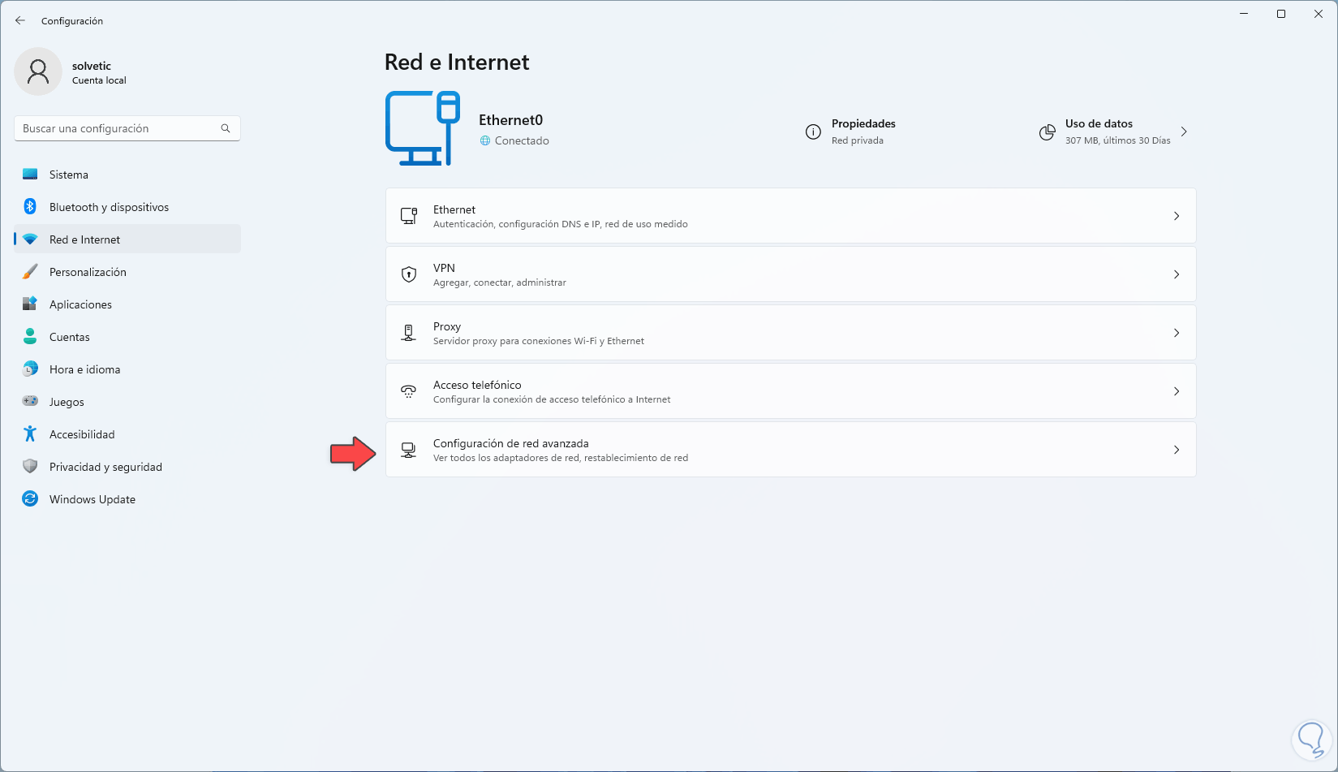The width and height of the screenshot is (1338, 772).
Task: Click the Ethernet row monitor icon
Action: (409, 216)
